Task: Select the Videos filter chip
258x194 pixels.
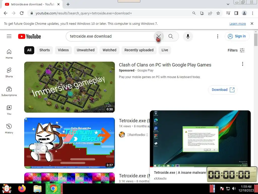Action: pyautogui.click(x=63, y=50)
